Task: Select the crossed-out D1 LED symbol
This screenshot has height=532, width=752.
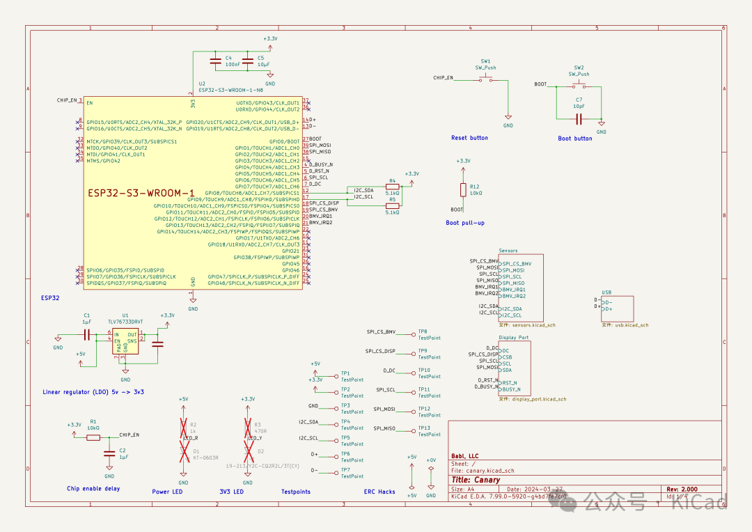Action: pos(184,452)
